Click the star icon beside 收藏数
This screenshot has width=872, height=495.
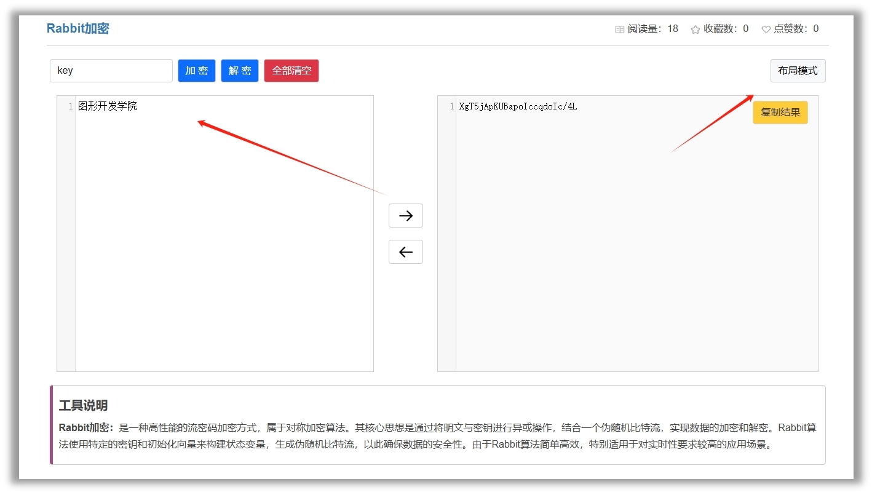click(696, 29)
